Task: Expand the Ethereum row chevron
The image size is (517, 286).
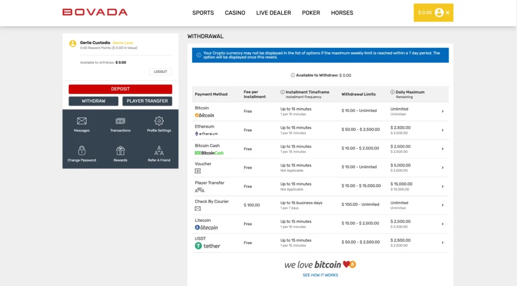Action: tap(443, 130)
